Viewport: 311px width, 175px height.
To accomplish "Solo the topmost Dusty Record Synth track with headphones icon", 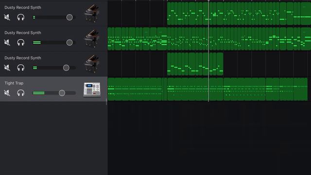I will [20, 17].
